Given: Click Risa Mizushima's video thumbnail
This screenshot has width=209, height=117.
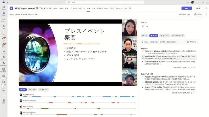Looking at the screenshot, I should [x=129, y=28].
